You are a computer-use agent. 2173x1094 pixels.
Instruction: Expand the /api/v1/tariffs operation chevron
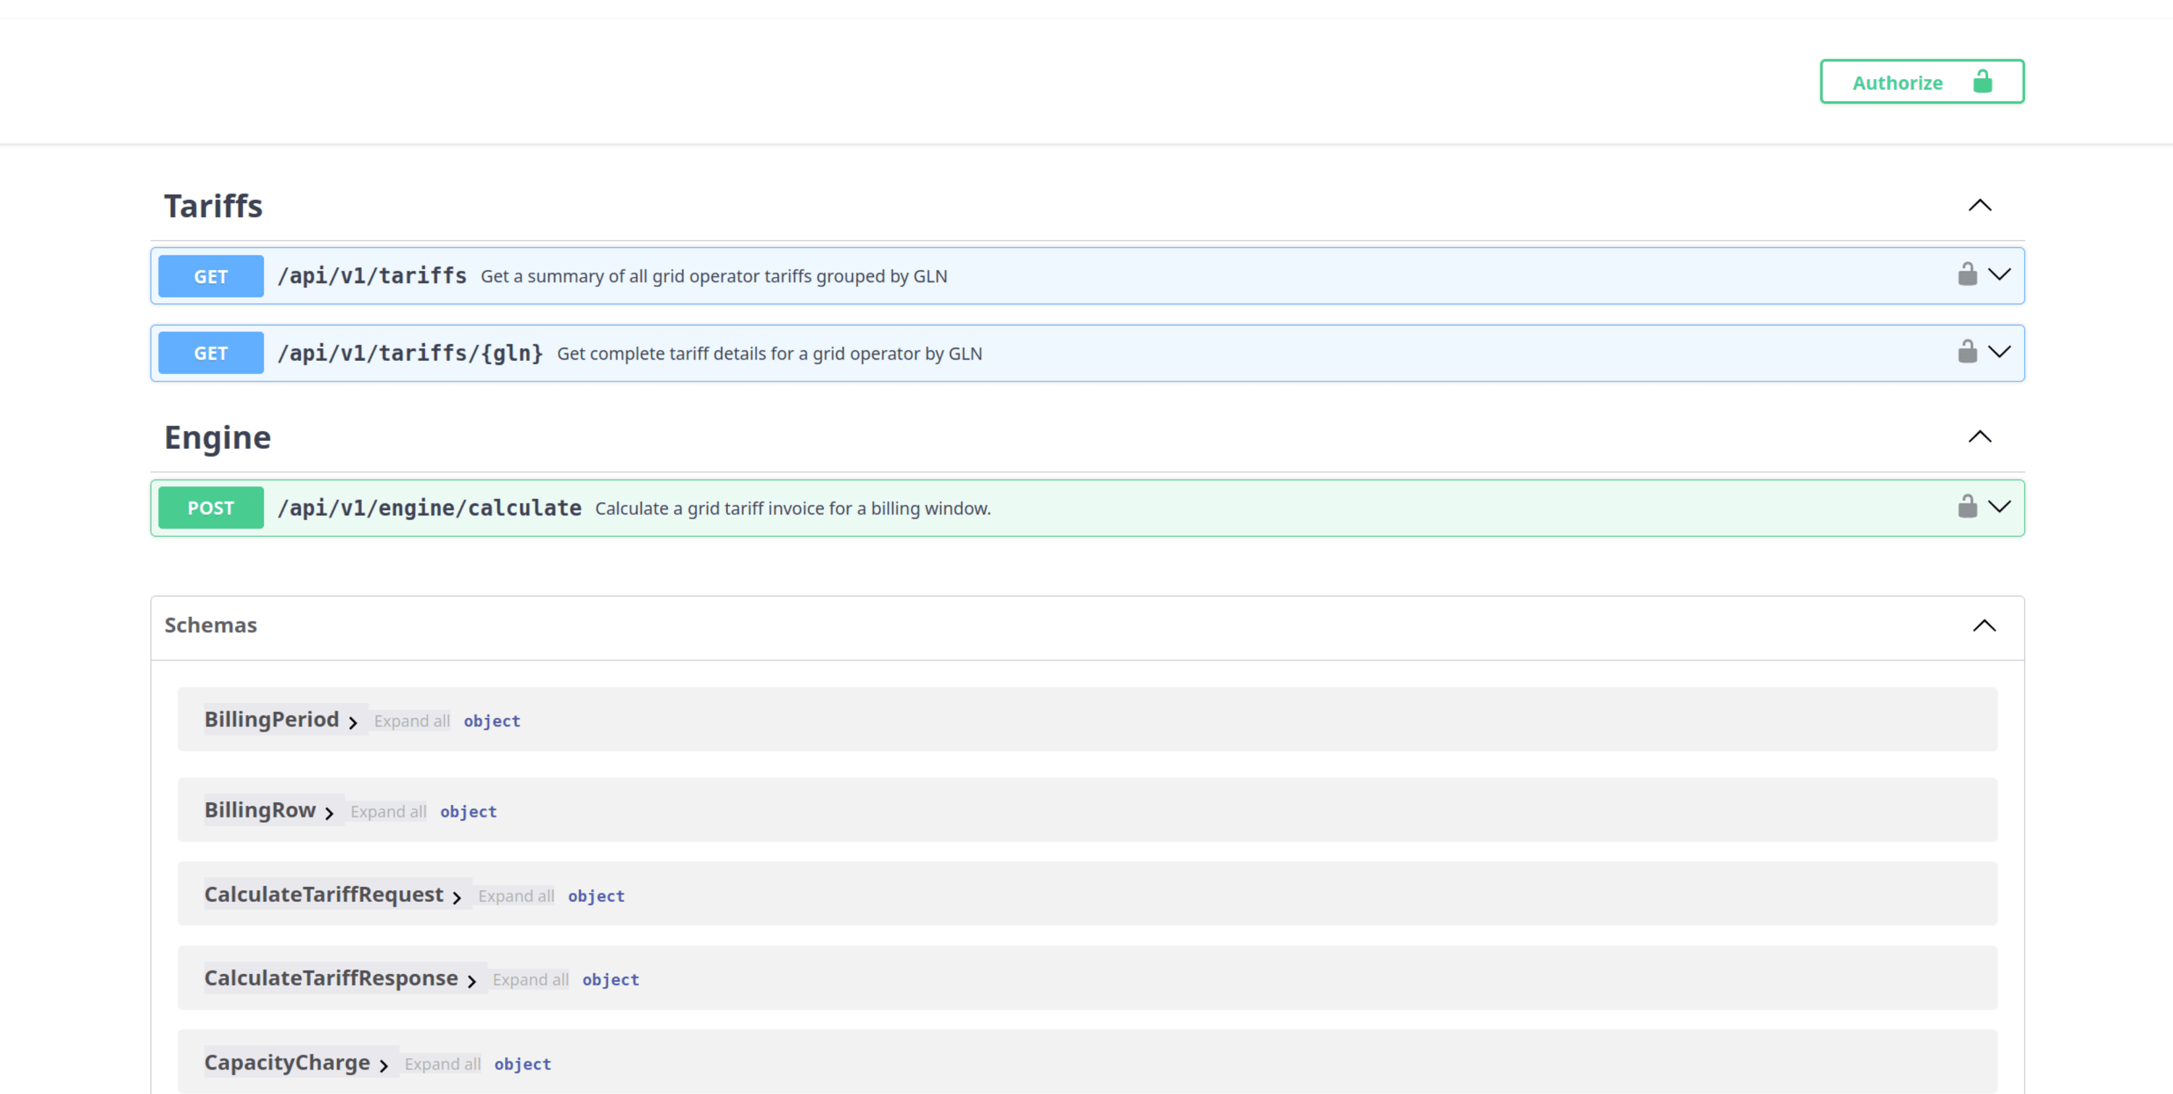(x=2000, y=275)
